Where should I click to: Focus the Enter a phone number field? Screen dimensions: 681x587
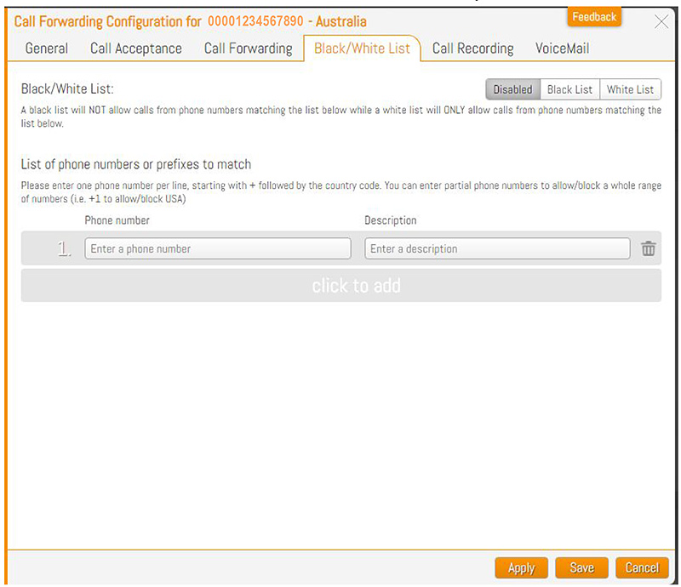[x=218, y=248]
